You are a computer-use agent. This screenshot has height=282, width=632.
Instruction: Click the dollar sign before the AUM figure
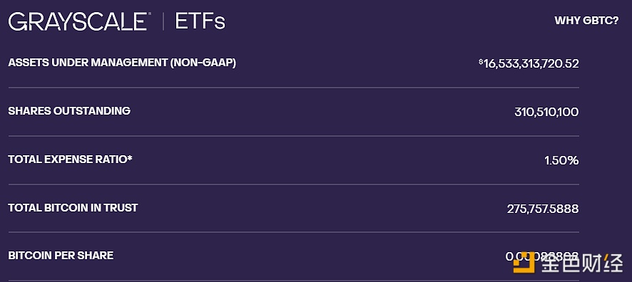pyautogui.click(x=481, y=61)
